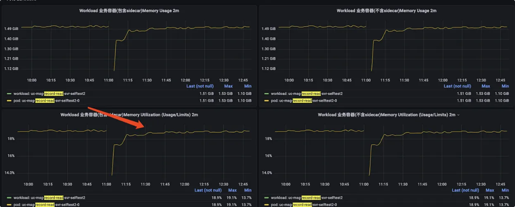
Task: Click the green workload series color in top-left legend
Action: pyautogui.click(x=9, y=94)
